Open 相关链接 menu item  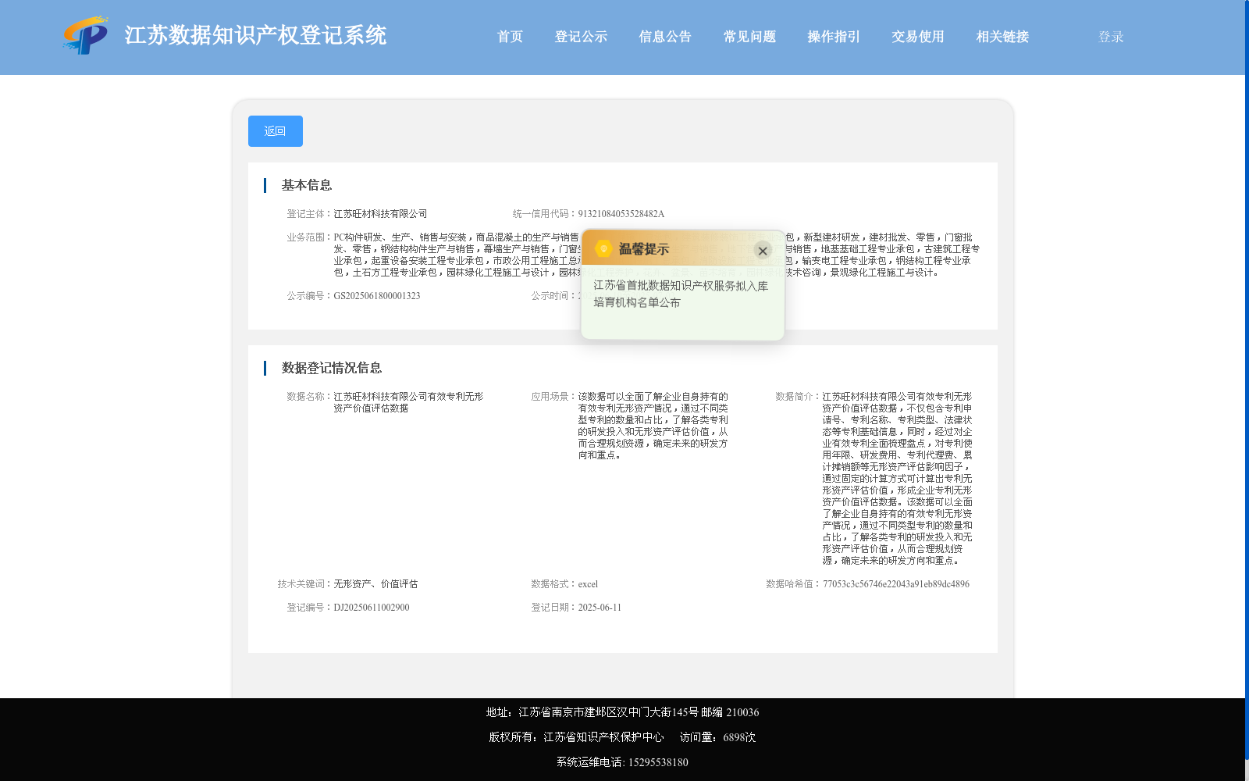tap(1002, 37)
